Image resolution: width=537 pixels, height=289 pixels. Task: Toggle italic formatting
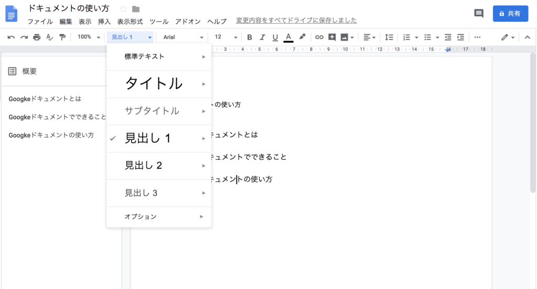[x=262, y=37]
